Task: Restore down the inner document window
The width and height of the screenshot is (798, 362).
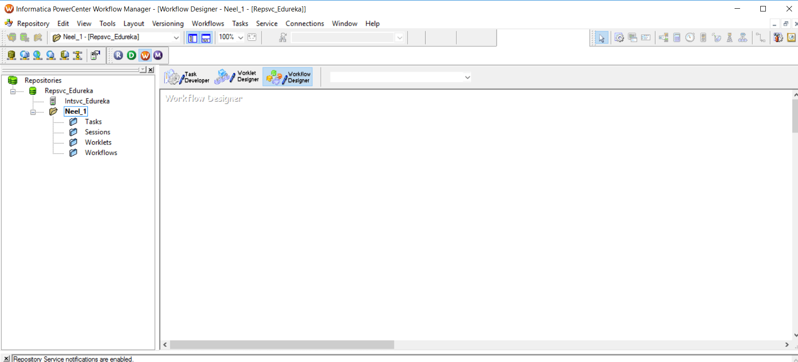Action: pyautogui.click(x=785, y=23)
